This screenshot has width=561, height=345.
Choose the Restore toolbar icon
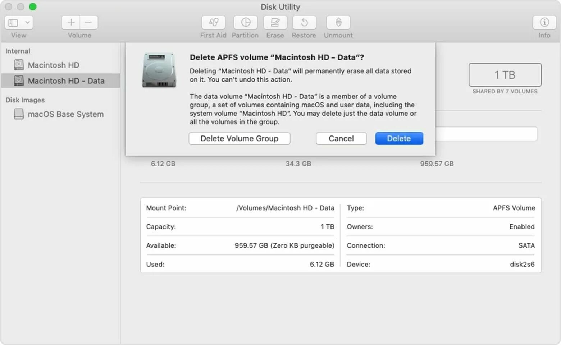pos(304,22)
